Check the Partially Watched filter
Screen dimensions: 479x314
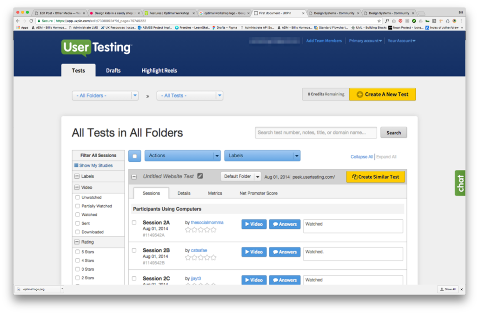(x=78, y=206)
